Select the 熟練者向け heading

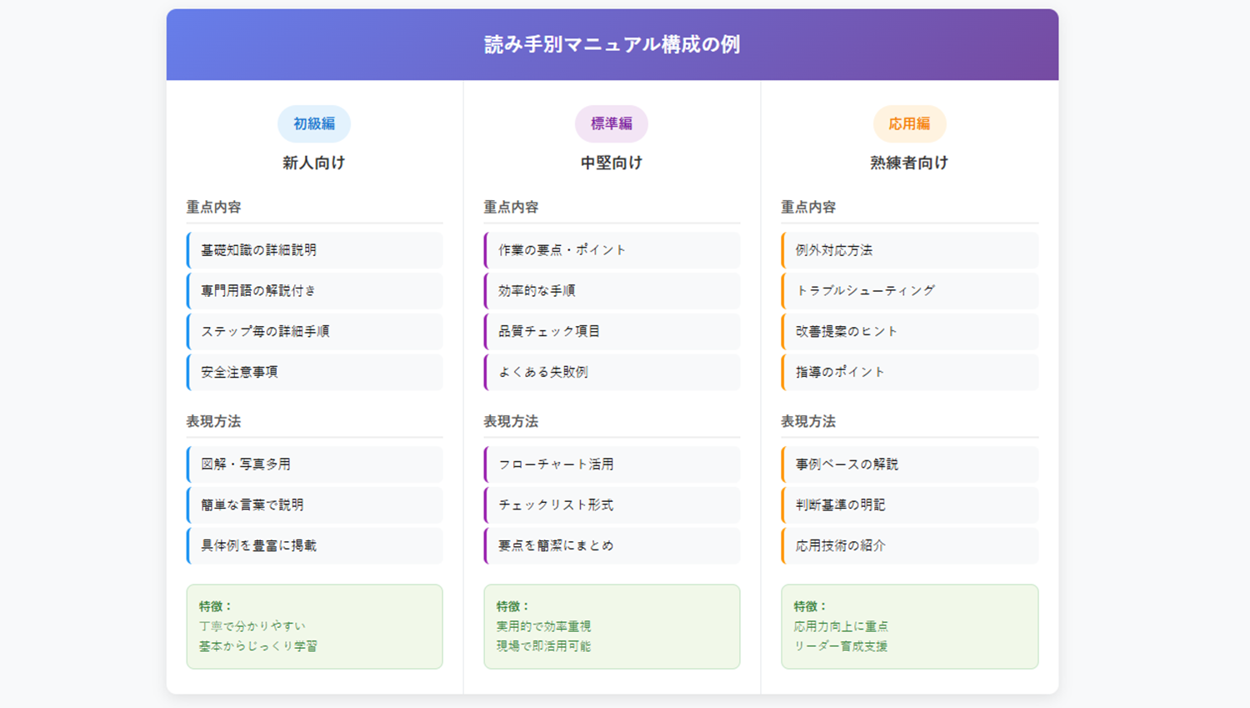[909, 163]
